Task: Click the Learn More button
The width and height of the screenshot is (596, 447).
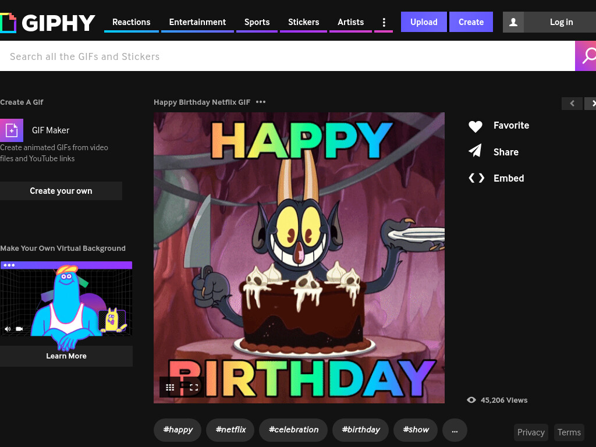Action: pyautogui.click(x=66, y=356)
